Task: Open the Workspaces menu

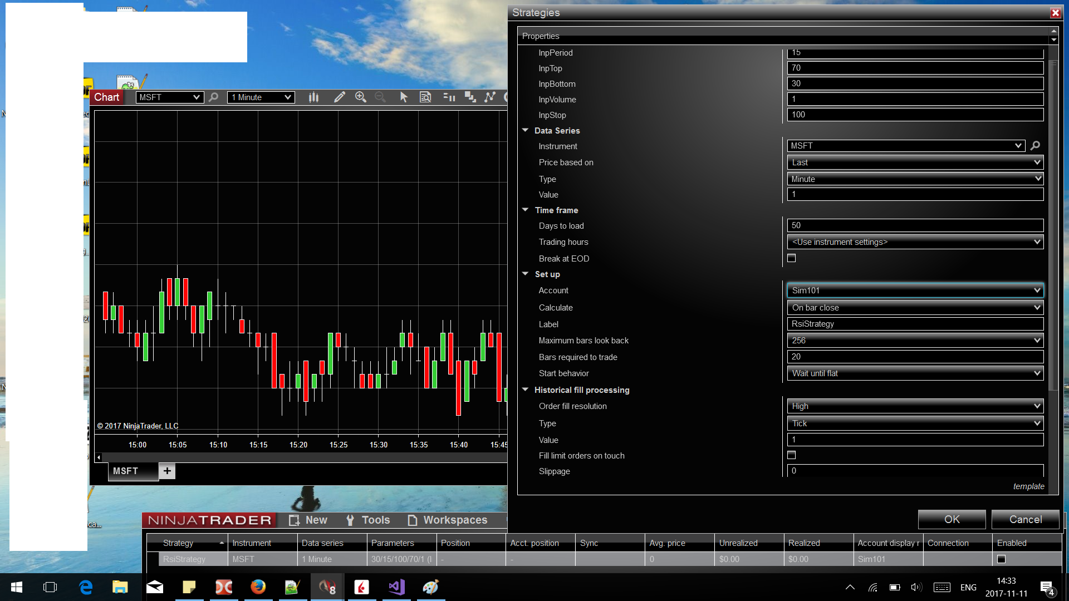Action: (448, 520)
